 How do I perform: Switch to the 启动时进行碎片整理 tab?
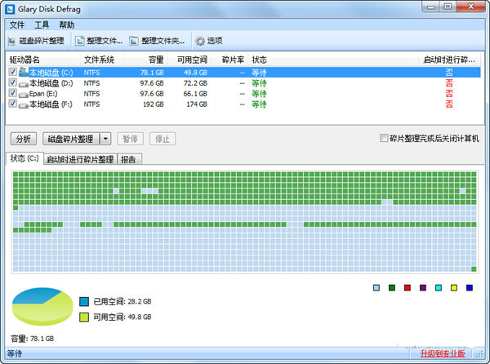coord(80,159)
